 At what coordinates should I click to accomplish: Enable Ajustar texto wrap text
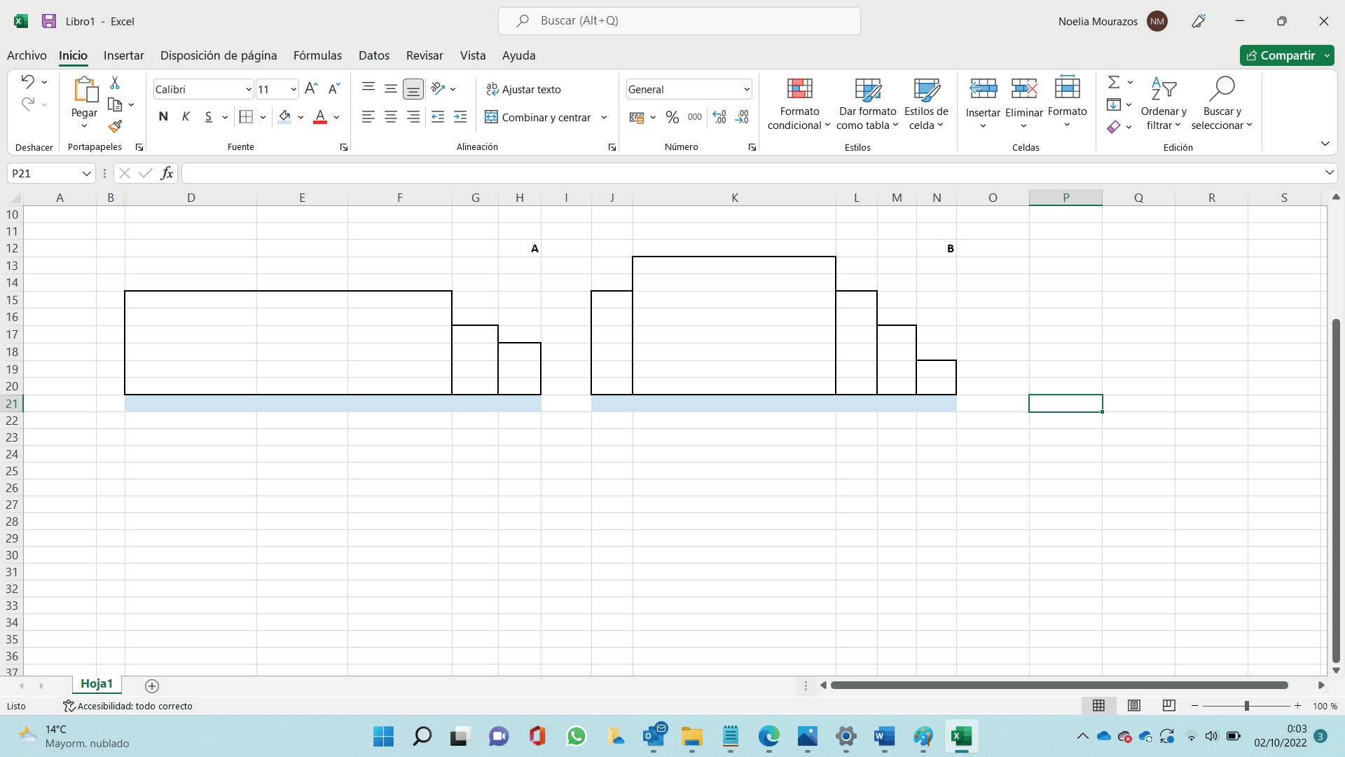524,89
